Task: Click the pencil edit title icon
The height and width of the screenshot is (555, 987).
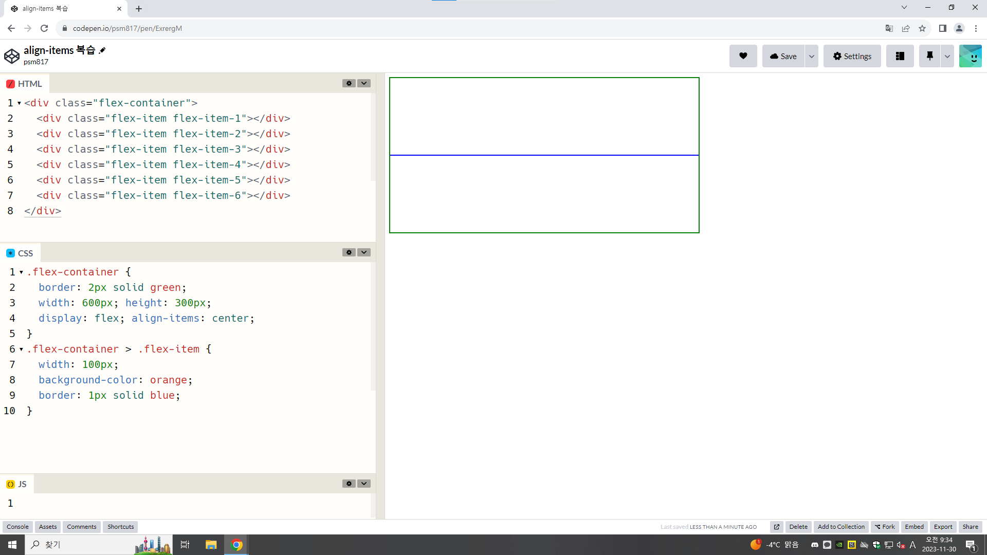Action: coord(102,50)
